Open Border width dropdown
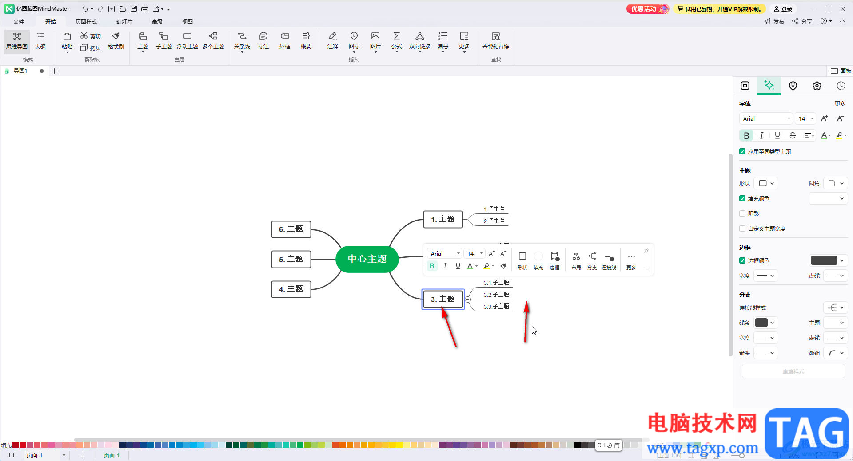The image size is (853, 461). (766, 276)
